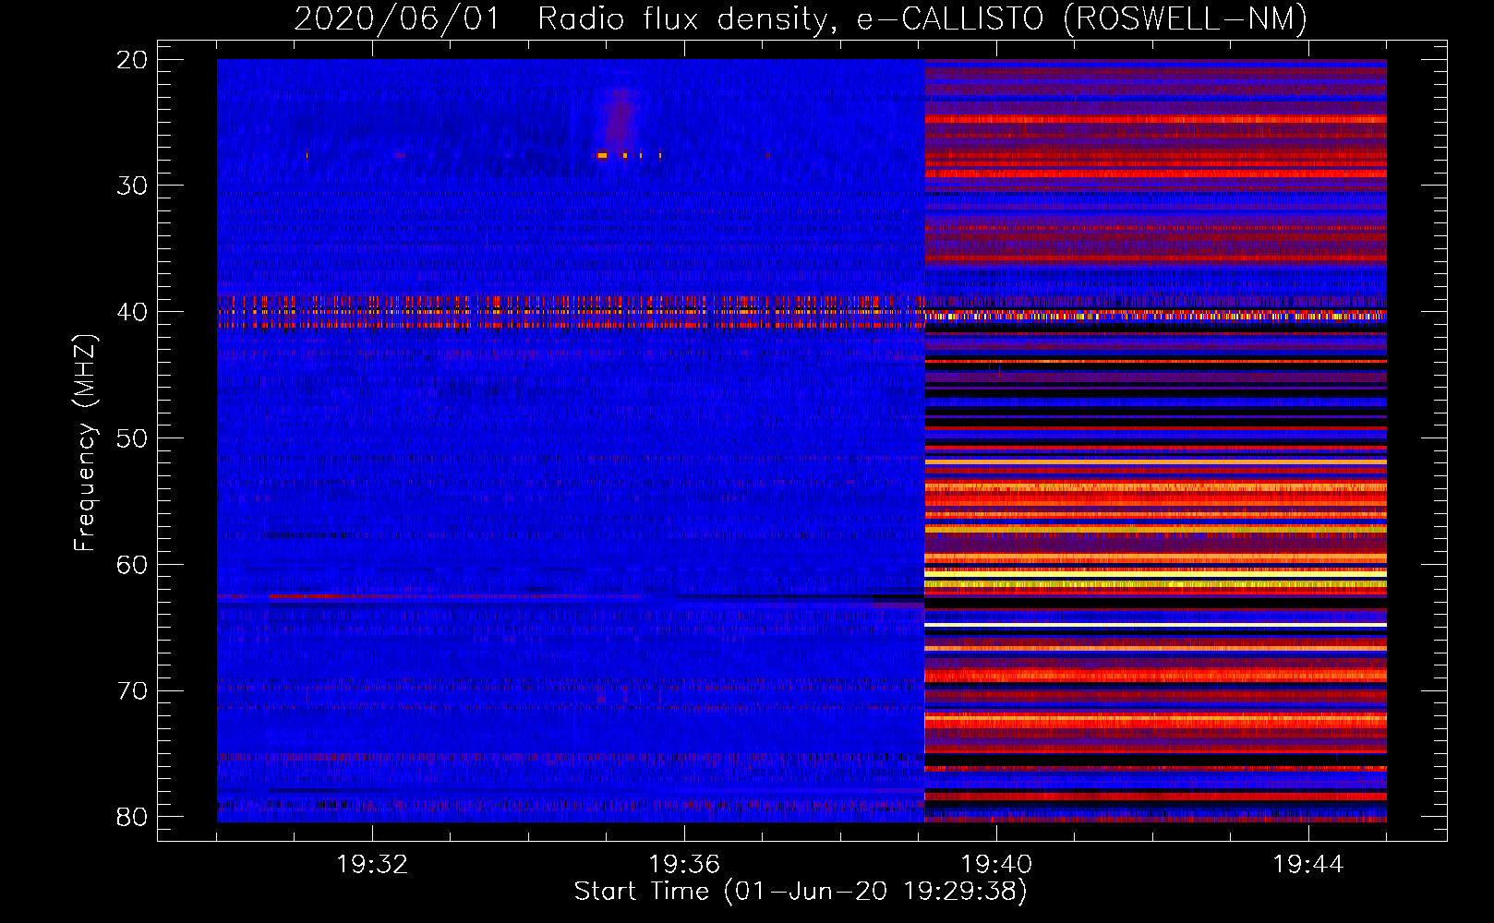Click the 19:32 time tick label
This screenshot has width=1494, height=923.
372,864
